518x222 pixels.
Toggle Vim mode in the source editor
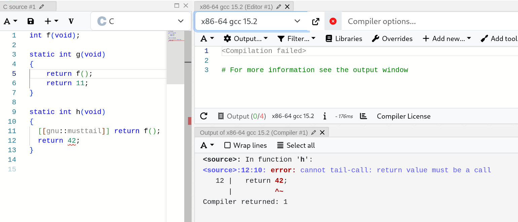[x=71, y=21]
